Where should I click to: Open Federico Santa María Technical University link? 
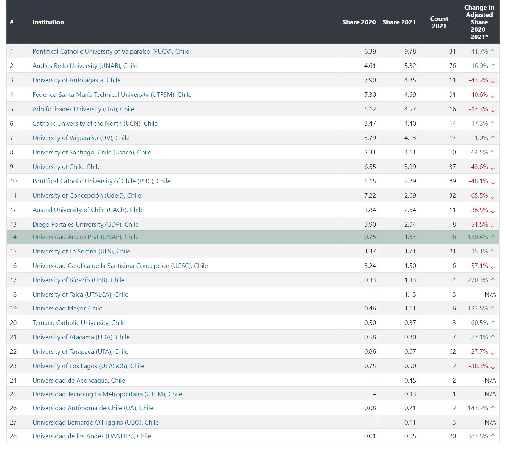[x=112, y=95]
